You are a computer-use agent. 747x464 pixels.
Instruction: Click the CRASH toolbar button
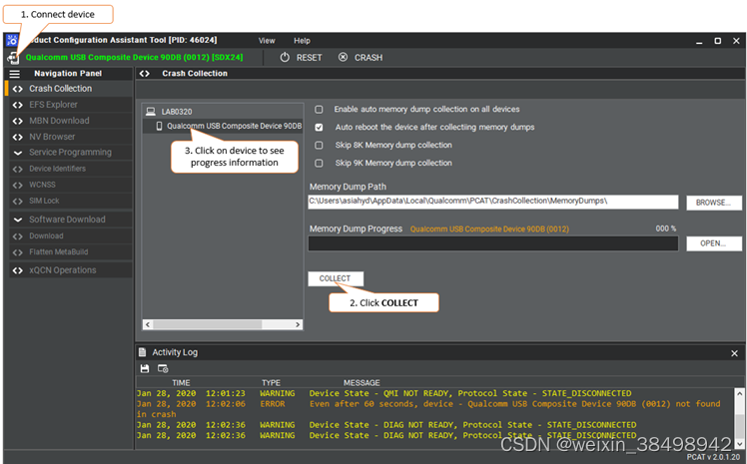tap(361, 58)
